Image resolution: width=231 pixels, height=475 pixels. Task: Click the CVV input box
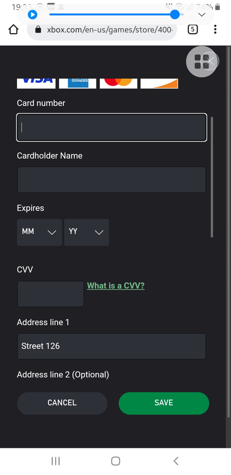[x=50, y=294]
